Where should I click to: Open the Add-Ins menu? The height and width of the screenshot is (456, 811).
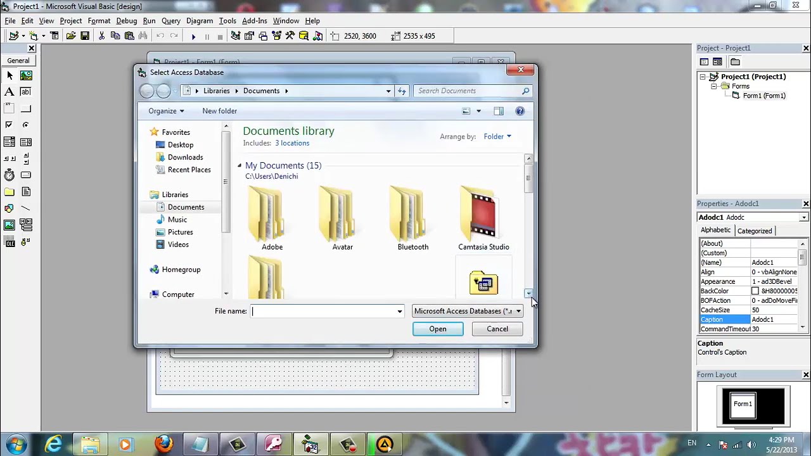[255, 20]
